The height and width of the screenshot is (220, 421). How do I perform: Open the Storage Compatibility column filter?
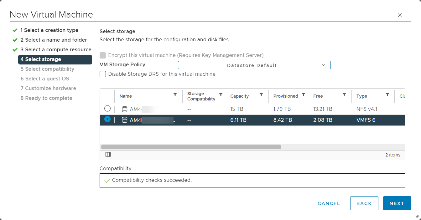pyautogui.click(x=221, y=95)
